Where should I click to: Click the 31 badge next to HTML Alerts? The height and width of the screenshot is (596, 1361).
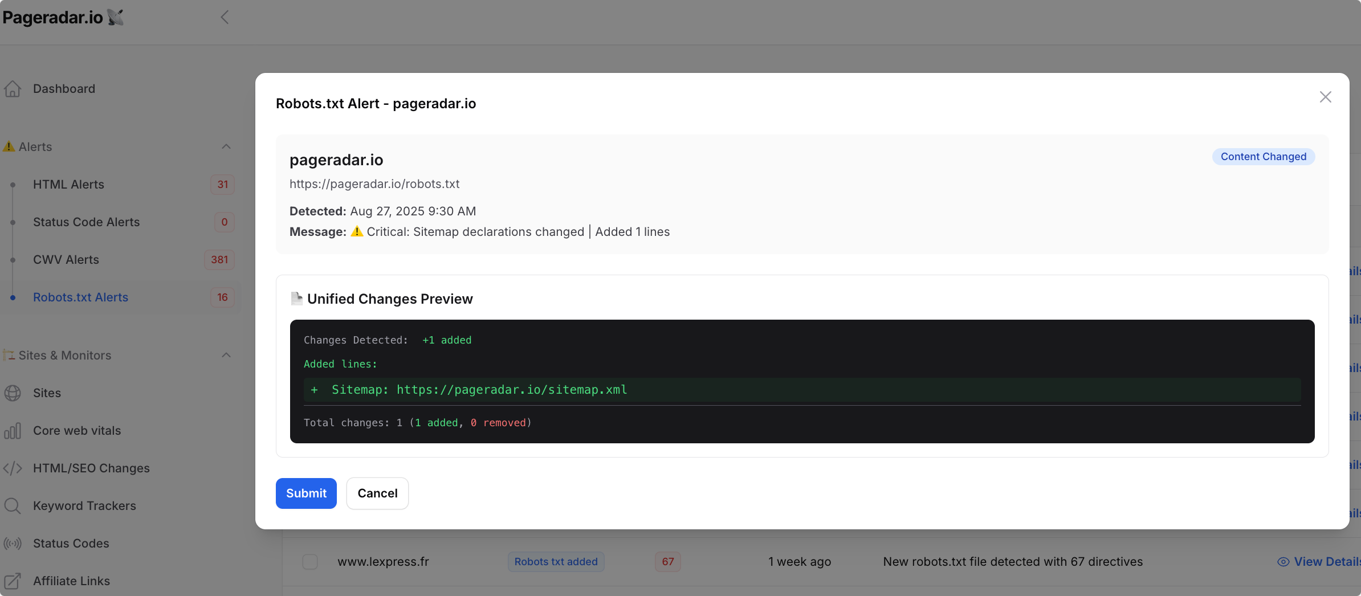click(x=223, y=185)
